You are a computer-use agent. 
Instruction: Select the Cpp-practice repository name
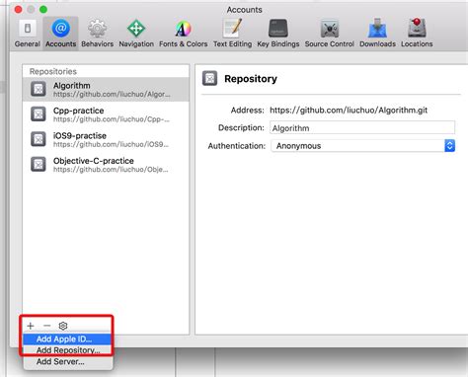[78, 111]
